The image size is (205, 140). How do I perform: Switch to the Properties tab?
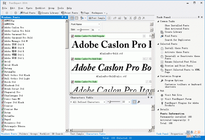point(177,134)
